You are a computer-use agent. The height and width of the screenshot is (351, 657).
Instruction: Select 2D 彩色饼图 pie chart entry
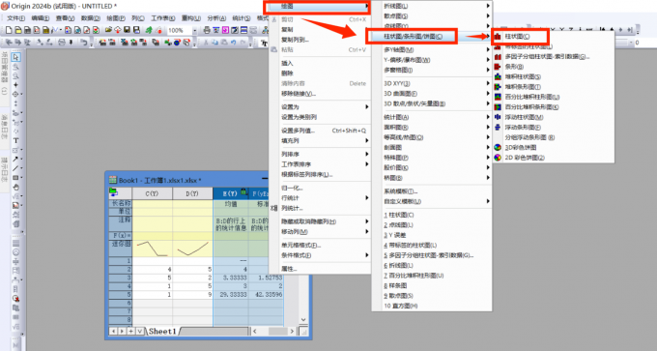pyautogui.click(x=525, y=158)
